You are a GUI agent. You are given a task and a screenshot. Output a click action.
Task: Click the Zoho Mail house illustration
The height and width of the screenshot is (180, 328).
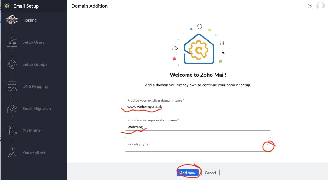[x=199, y=49]
